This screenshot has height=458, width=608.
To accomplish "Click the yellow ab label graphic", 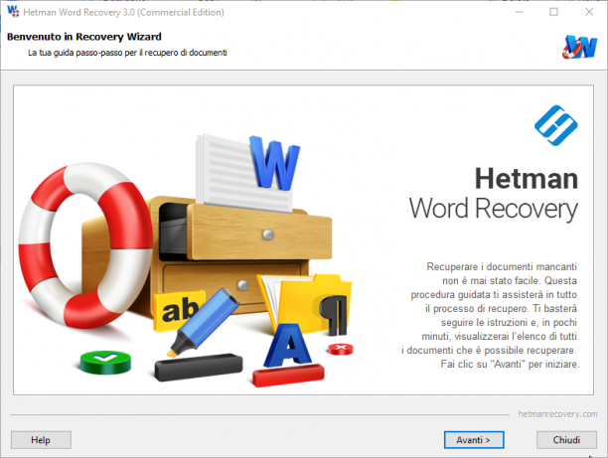I will 179,310.
